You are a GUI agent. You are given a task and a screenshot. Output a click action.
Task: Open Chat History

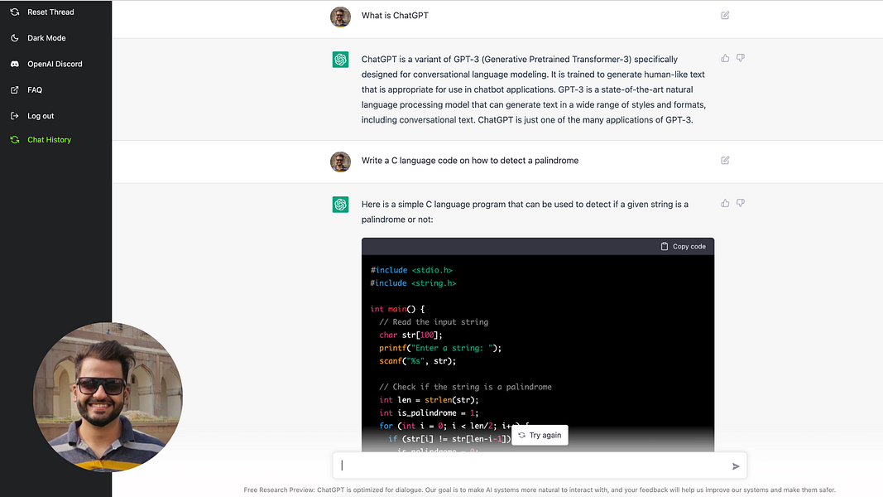tap(49, 140)
